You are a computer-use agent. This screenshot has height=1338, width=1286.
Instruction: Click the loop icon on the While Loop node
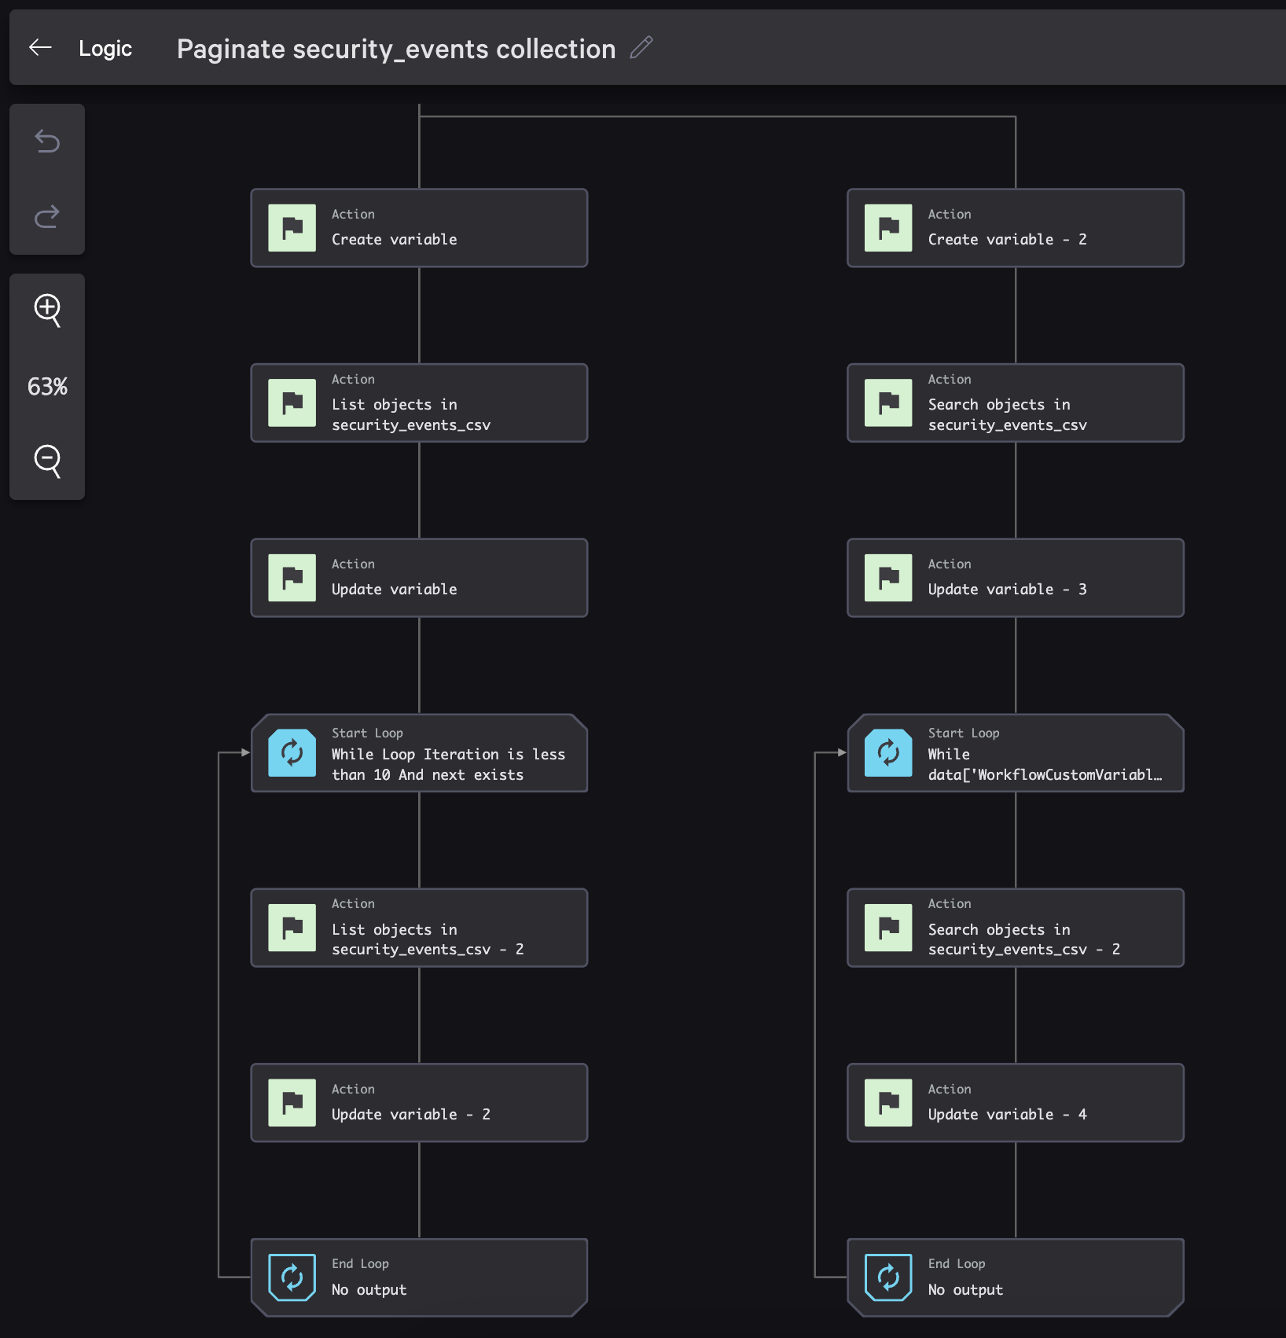(x=291, y=753)
